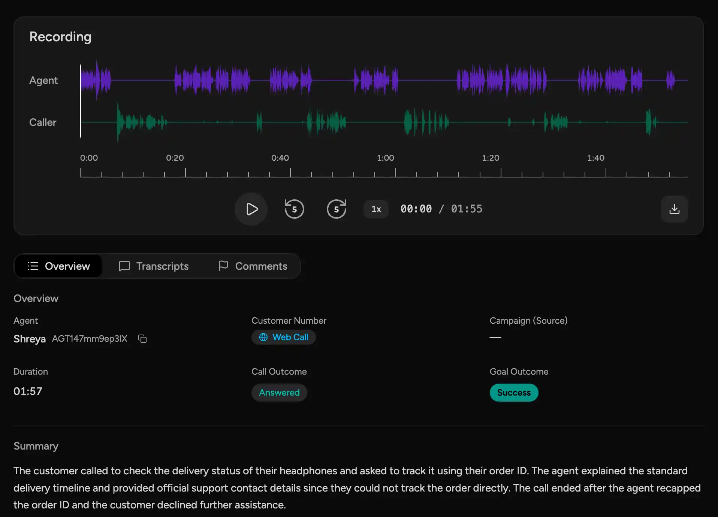Play the call recording
This screenshot has width=718, height=517.
coord(251,209)
